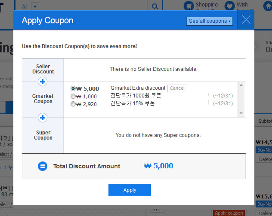
Task: Cancel the Gmarket Extra discount
Action: pos(177,88)
